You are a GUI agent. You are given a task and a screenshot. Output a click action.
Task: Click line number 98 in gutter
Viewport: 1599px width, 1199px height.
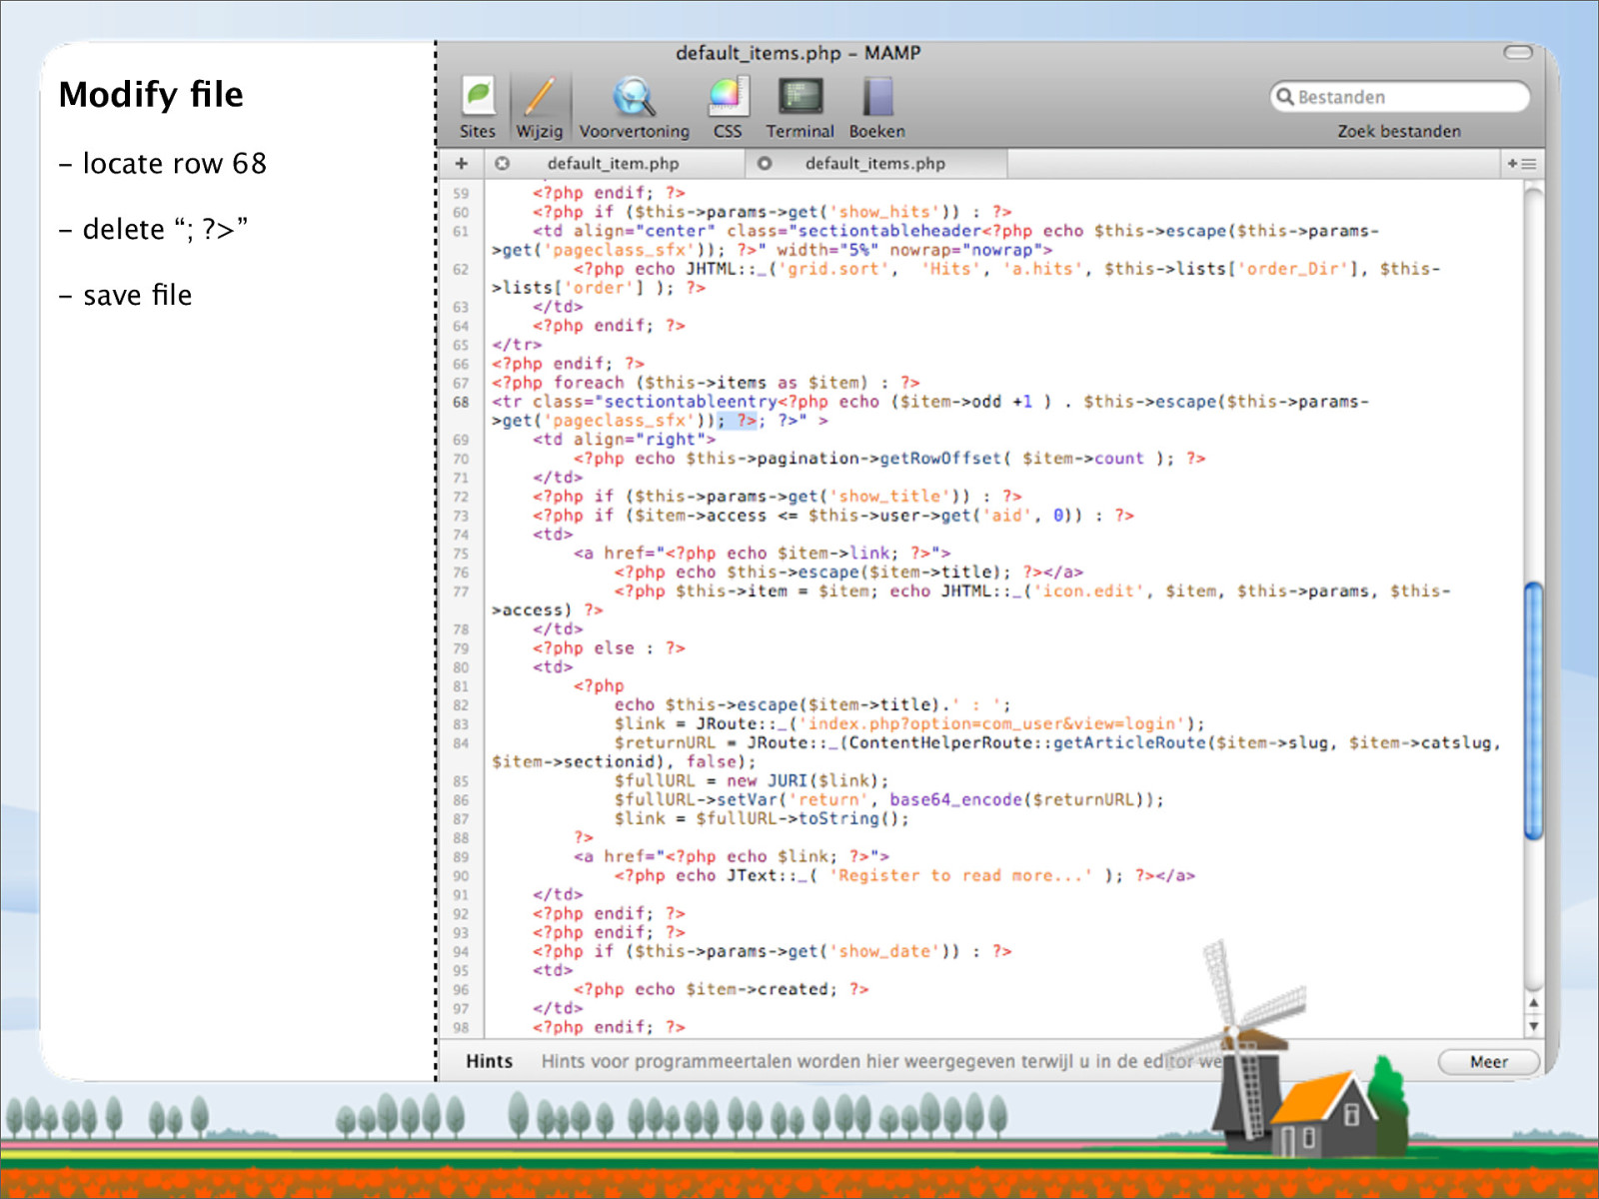[x=461, y=1028]
